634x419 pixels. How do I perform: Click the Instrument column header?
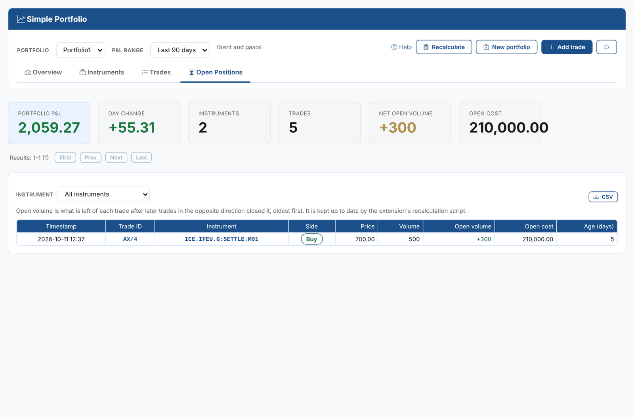click(222, 227)
